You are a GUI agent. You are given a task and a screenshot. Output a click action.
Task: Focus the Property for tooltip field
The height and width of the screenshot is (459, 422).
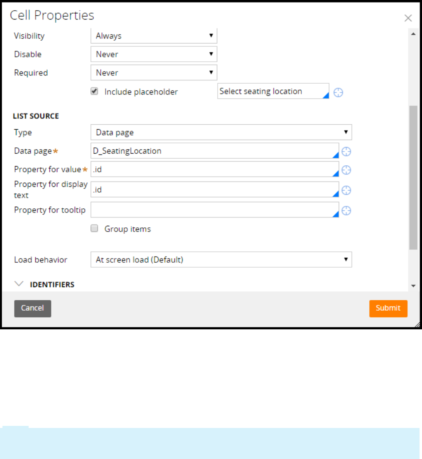[x=214, y=210]
